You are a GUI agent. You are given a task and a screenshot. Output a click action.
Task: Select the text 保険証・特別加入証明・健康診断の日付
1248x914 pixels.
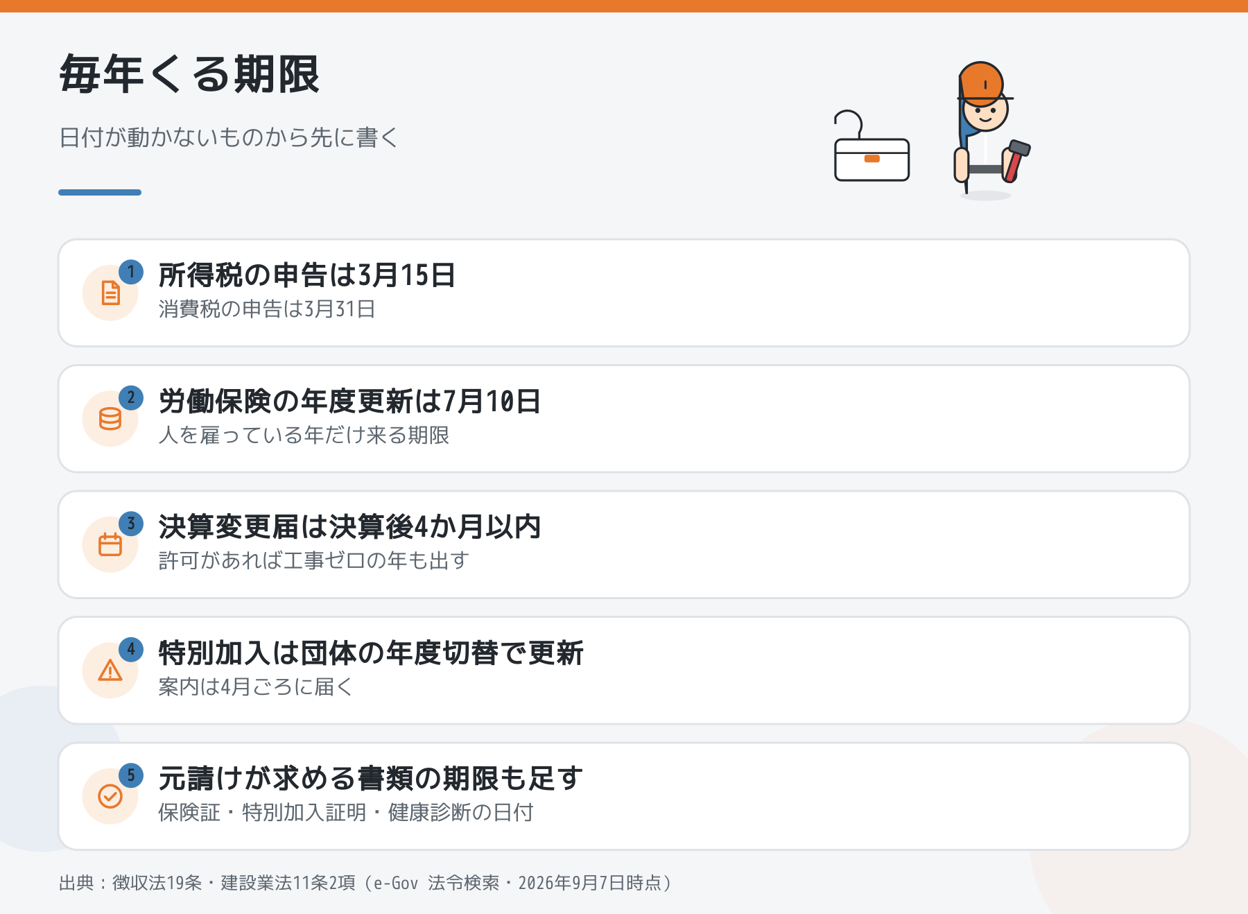pos(346,812)
